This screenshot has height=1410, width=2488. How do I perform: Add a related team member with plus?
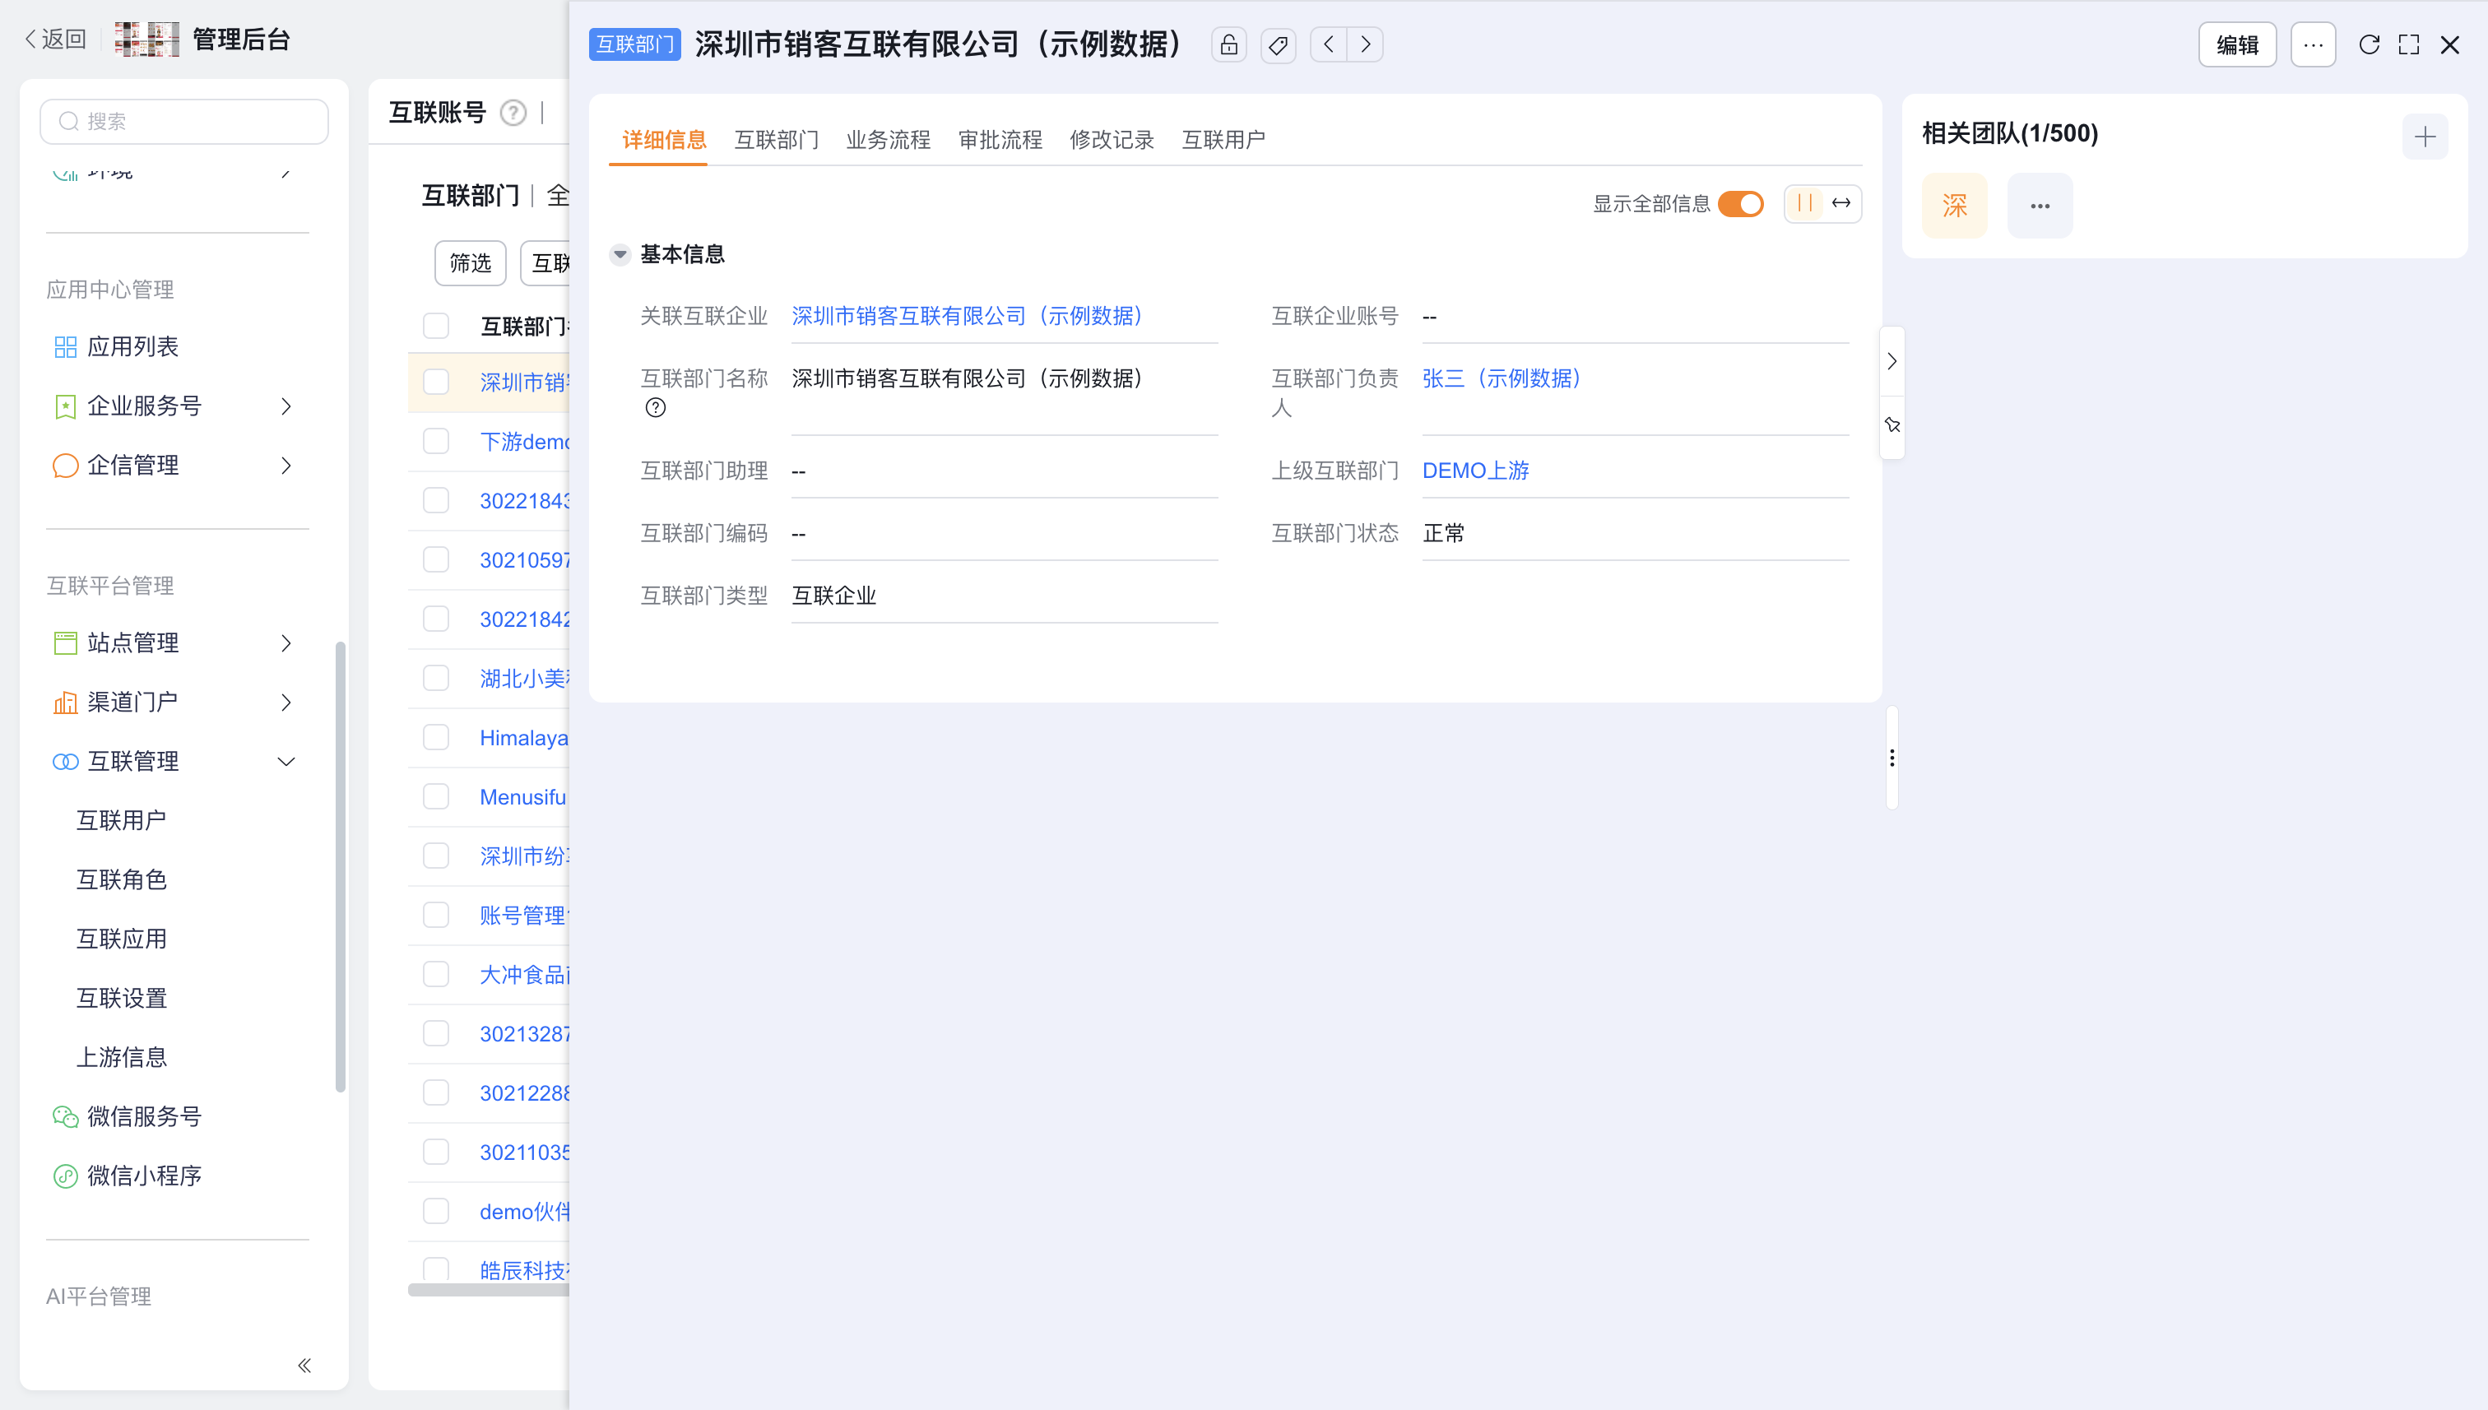(2424, 137)
